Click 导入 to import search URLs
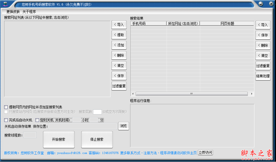This screenshot has height=162, width=276. tap(119, 25)
